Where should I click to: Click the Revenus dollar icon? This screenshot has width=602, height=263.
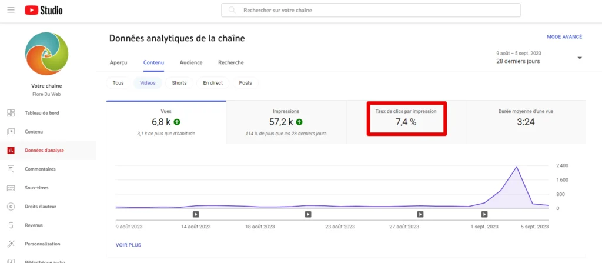pos(11,225)
